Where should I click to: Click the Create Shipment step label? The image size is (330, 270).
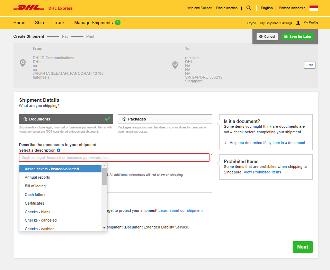click(29, 36)
